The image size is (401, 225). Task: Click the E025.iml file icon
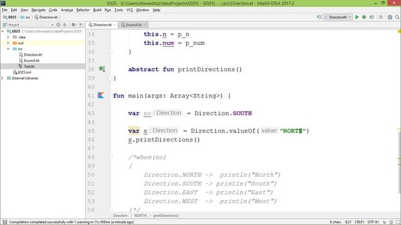[x=15, y=72]
